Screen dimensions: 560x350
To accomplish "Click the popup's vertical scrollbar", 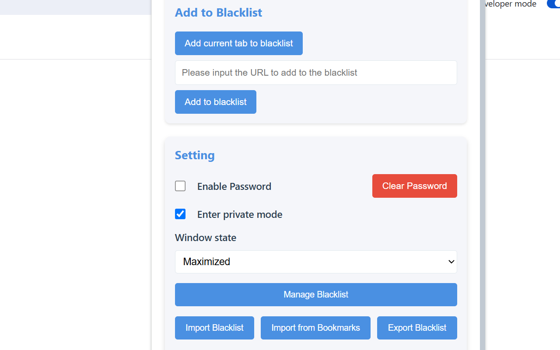I will 482,175.
